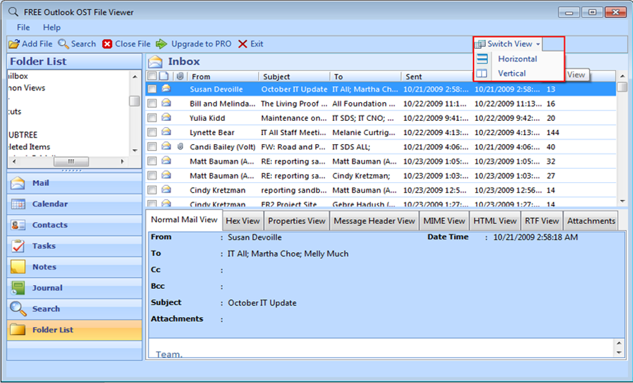Open the File menu
The height and width of the screenshot is (383, 633).
[23, 27]
